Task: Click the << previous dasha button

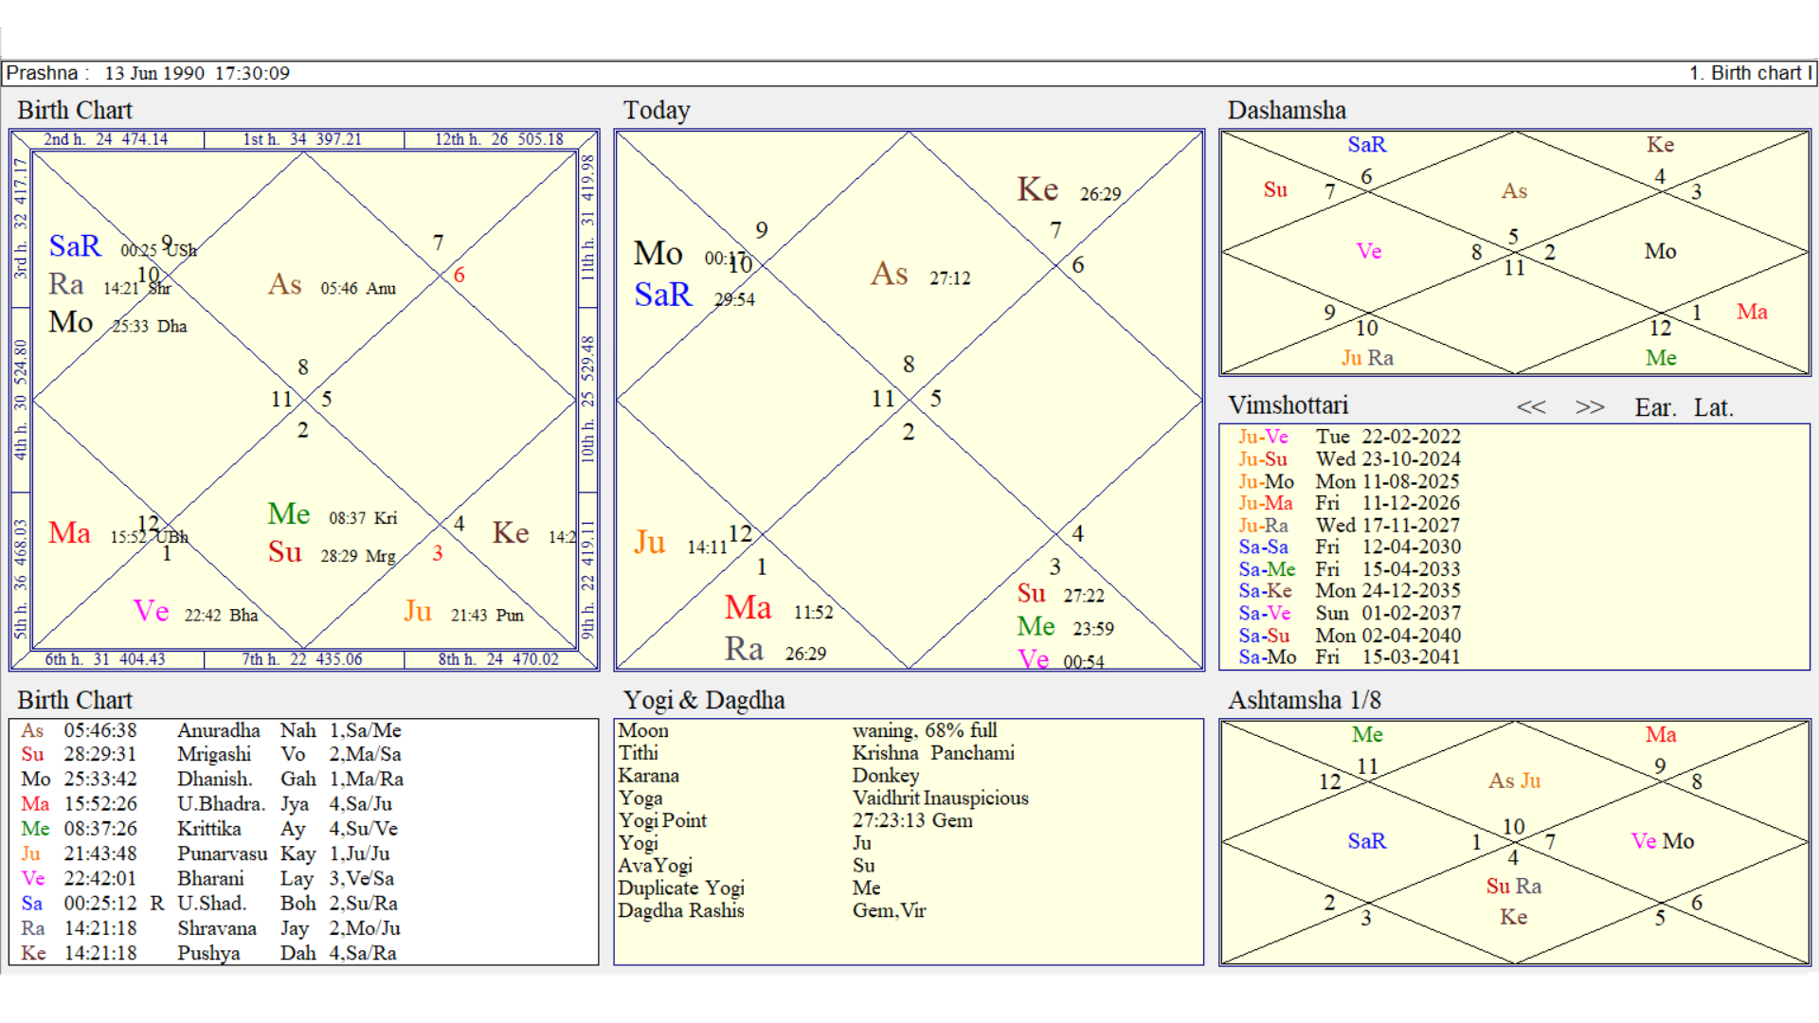Action: pos(1530,407)
